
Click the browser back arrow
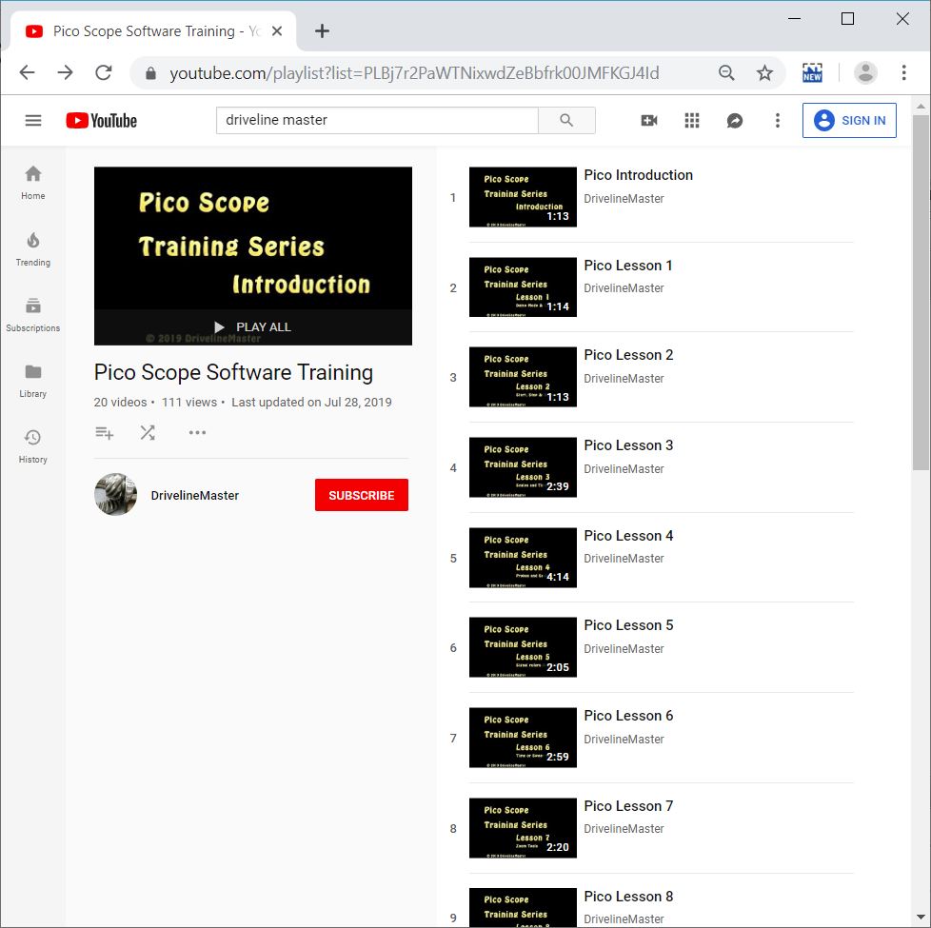(x=28, y=73)
